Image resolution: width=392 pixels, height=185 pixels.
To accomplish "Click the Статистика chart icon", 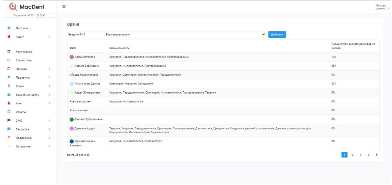I will (x=9, y=60).
